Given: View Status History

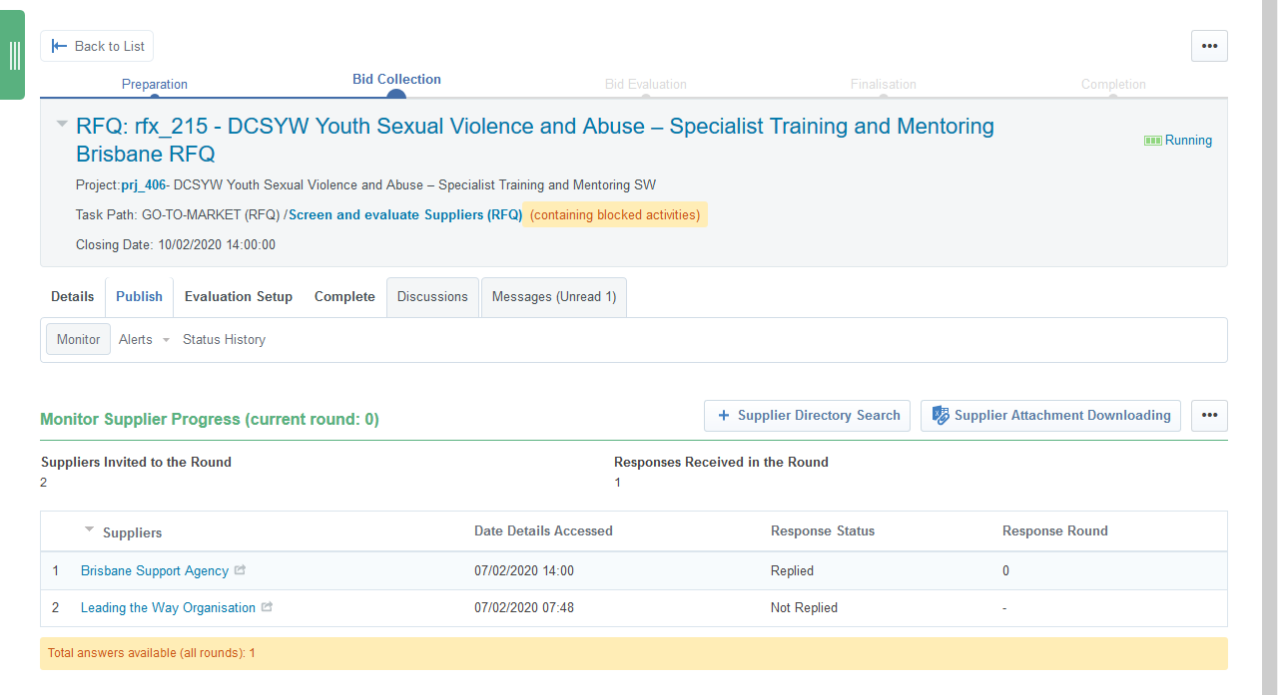Looking at the screenshot, I should pos(224,340).
